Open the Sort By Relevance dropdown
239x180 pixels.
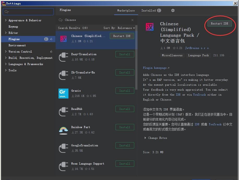coord(119,28)
